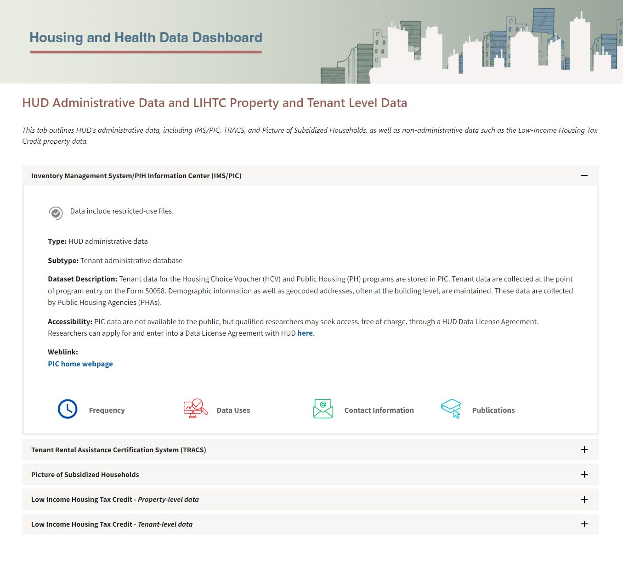Click the Publications book icon
This screenshot has height=562, width=623.
[x=451, y=408]
